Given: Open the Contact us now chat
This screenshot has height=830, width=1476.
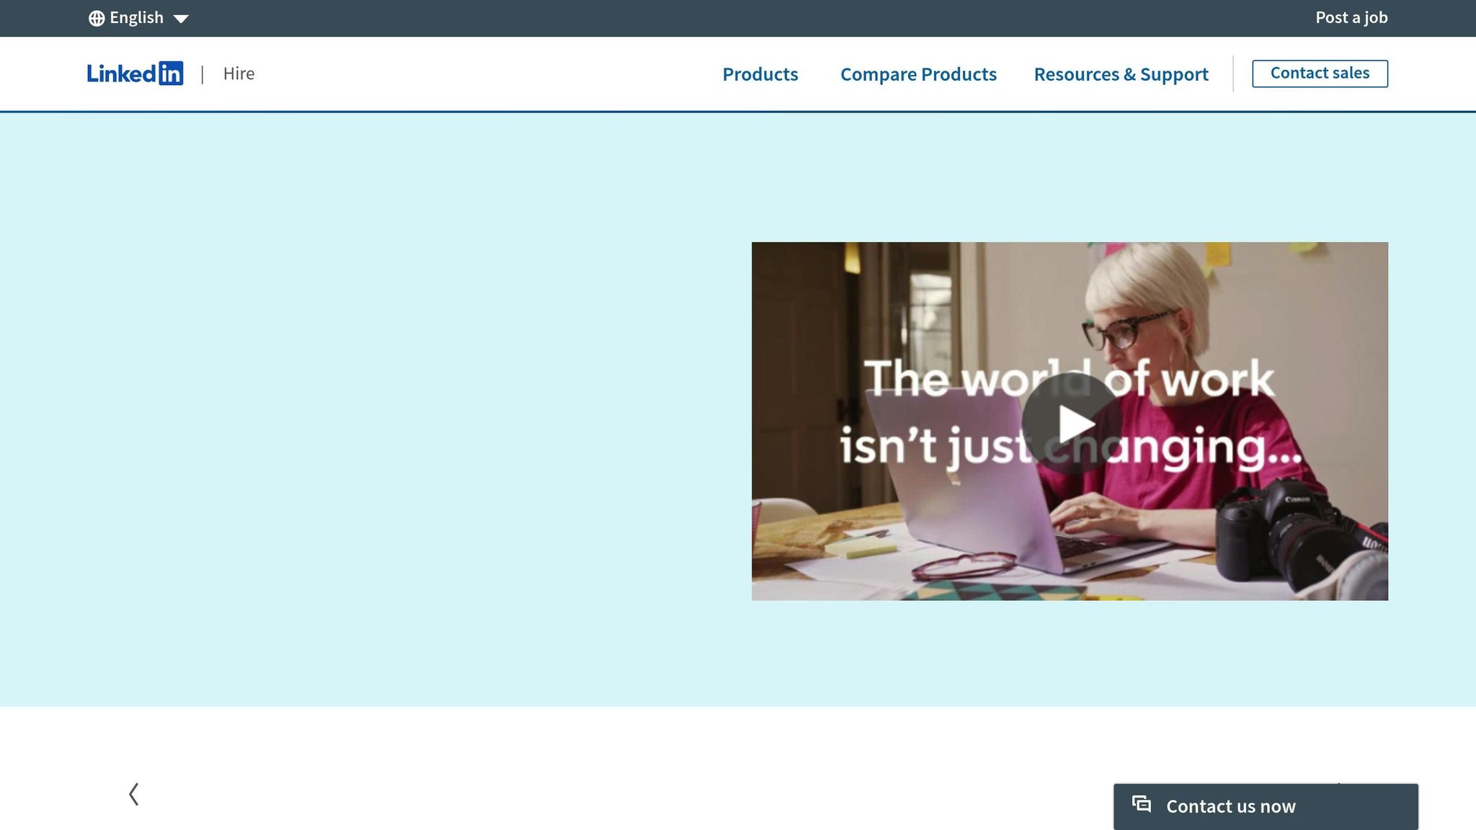Looking at the screenshot, I should tap(1266, 806).
